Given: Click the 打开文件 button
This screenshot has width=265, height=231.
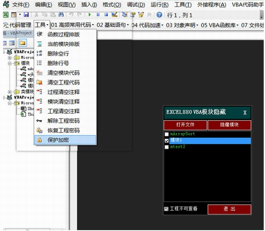Looking at the screenshot, I should pyautogui.click(x=185, y=125).
